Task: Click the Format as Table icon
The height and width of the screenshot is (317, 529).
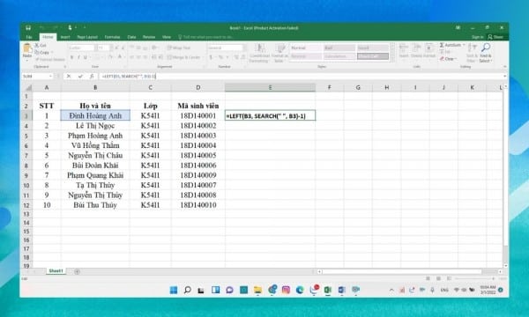Action: (279, 53)
